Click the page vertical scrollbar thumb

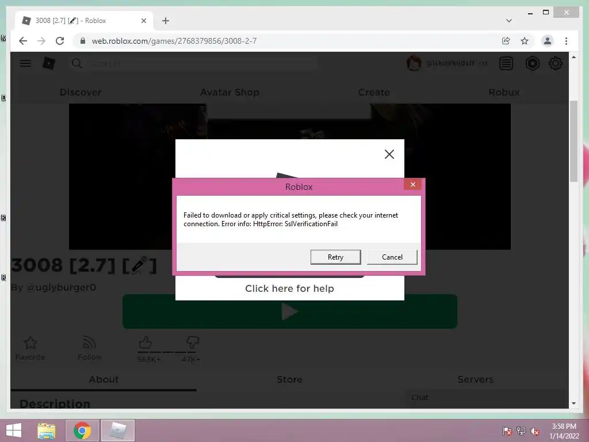(x=573, y=142)
